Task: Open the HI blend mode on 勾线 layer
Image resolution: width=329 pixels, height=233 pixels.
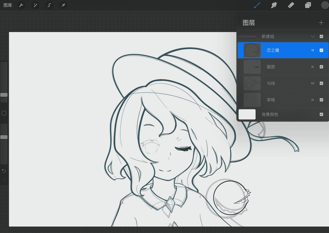Action: click(x=313, y=83)
